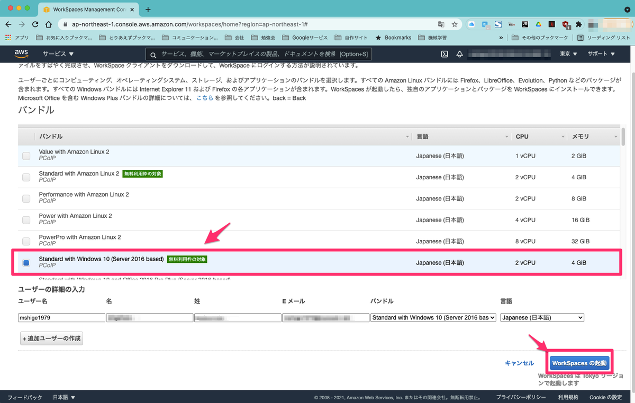Click the iCloud extension icon

click(471, 24)
